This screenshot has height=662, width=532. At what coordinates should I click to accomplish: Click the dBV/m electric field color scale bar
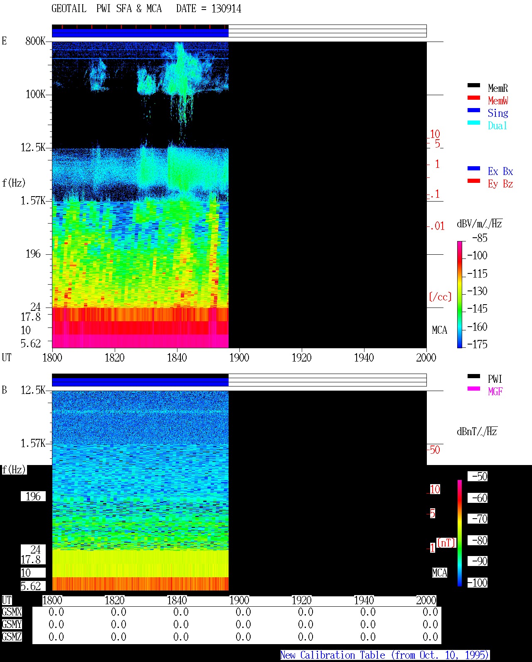pyautogui.click(x=460, y=294)
